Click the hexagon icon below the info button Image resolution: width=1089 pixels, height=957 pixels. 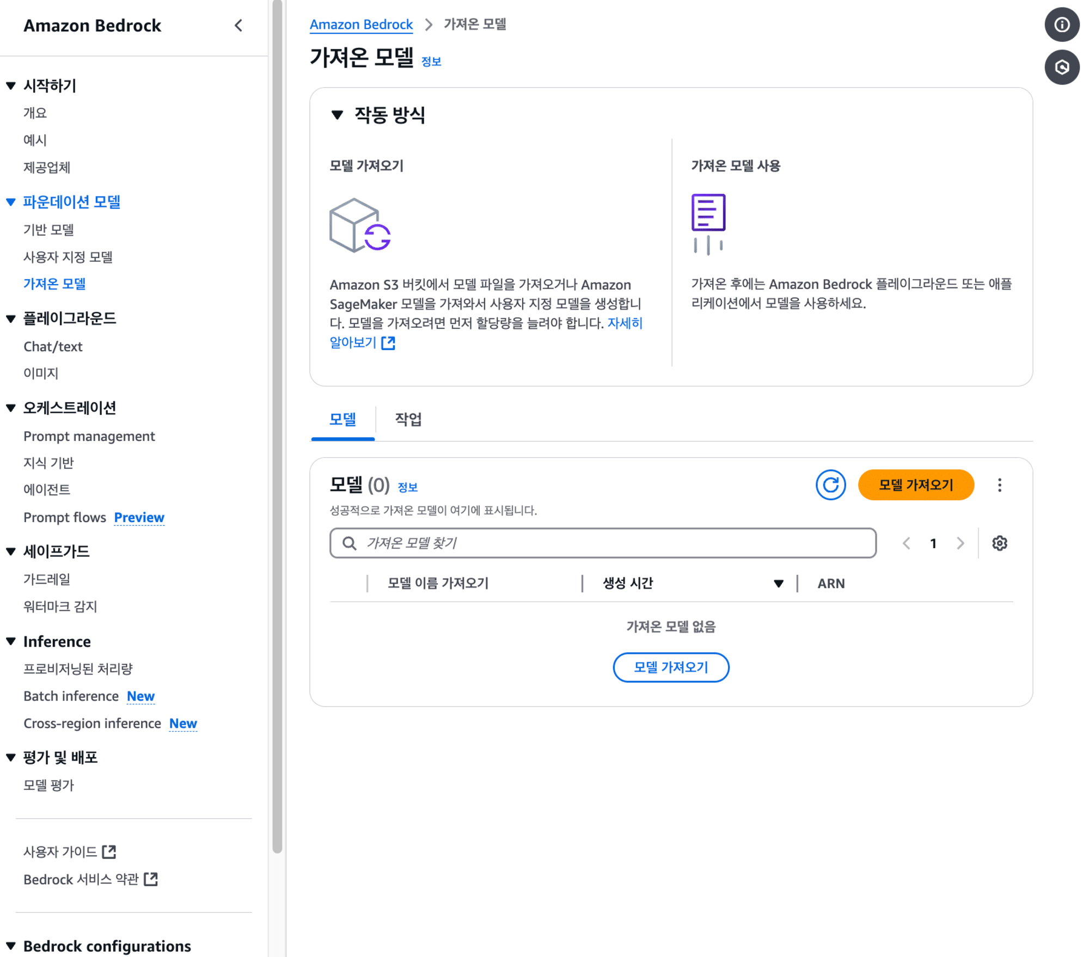coord(1061,67)
